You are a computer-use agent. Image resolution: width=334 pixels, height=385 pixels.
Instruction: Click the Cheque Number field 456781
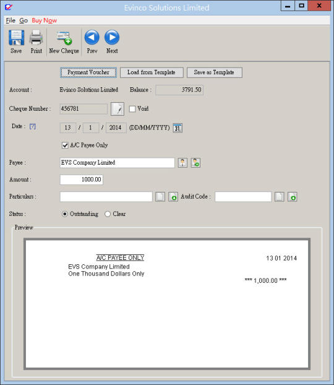(x=83, y=109)
